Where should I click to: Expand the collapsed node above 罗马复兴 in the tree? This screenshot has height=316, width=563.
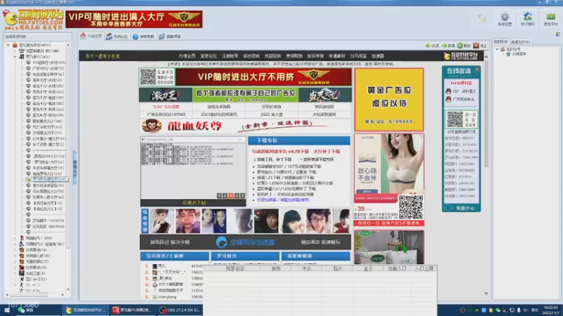[x=15, y=51]
